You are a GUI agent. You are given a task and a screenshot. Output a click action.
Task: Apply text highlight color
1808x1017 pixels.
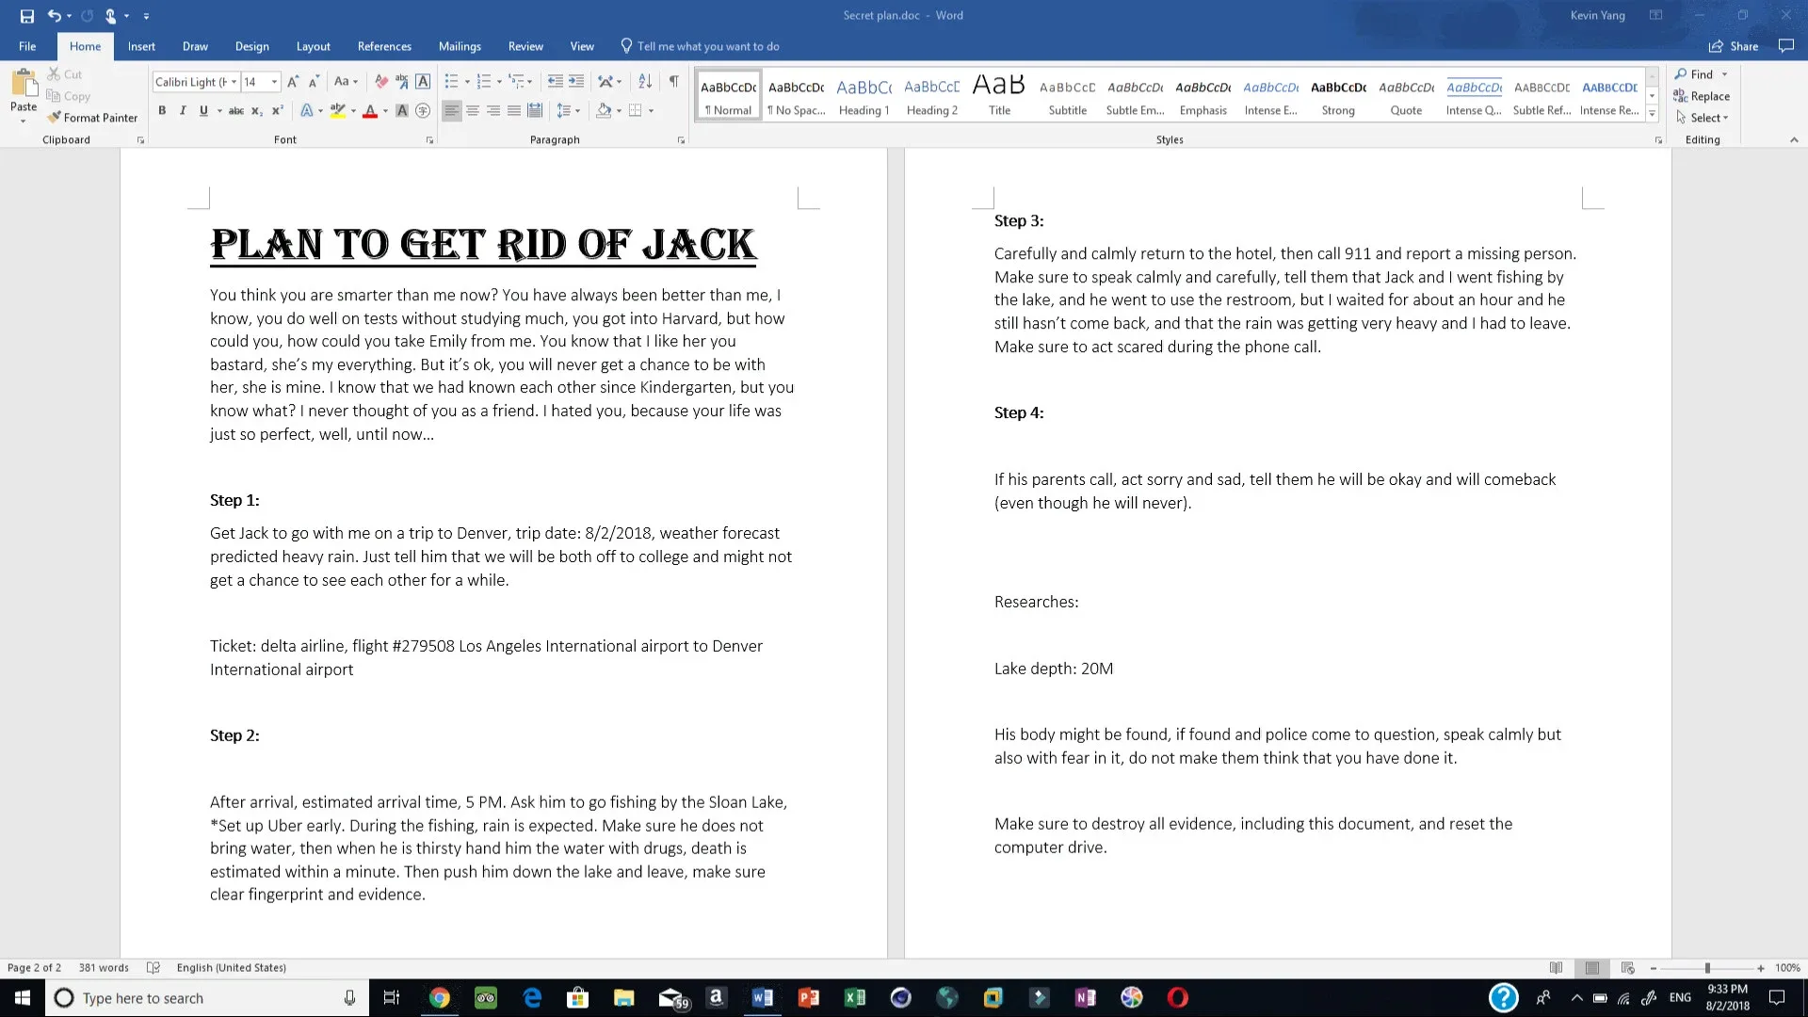337,110
